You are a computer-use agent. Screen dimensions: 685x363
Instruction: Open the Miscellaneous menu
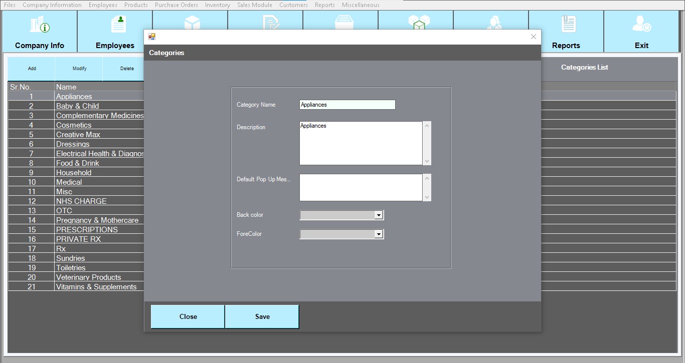(x=361, y=5)
